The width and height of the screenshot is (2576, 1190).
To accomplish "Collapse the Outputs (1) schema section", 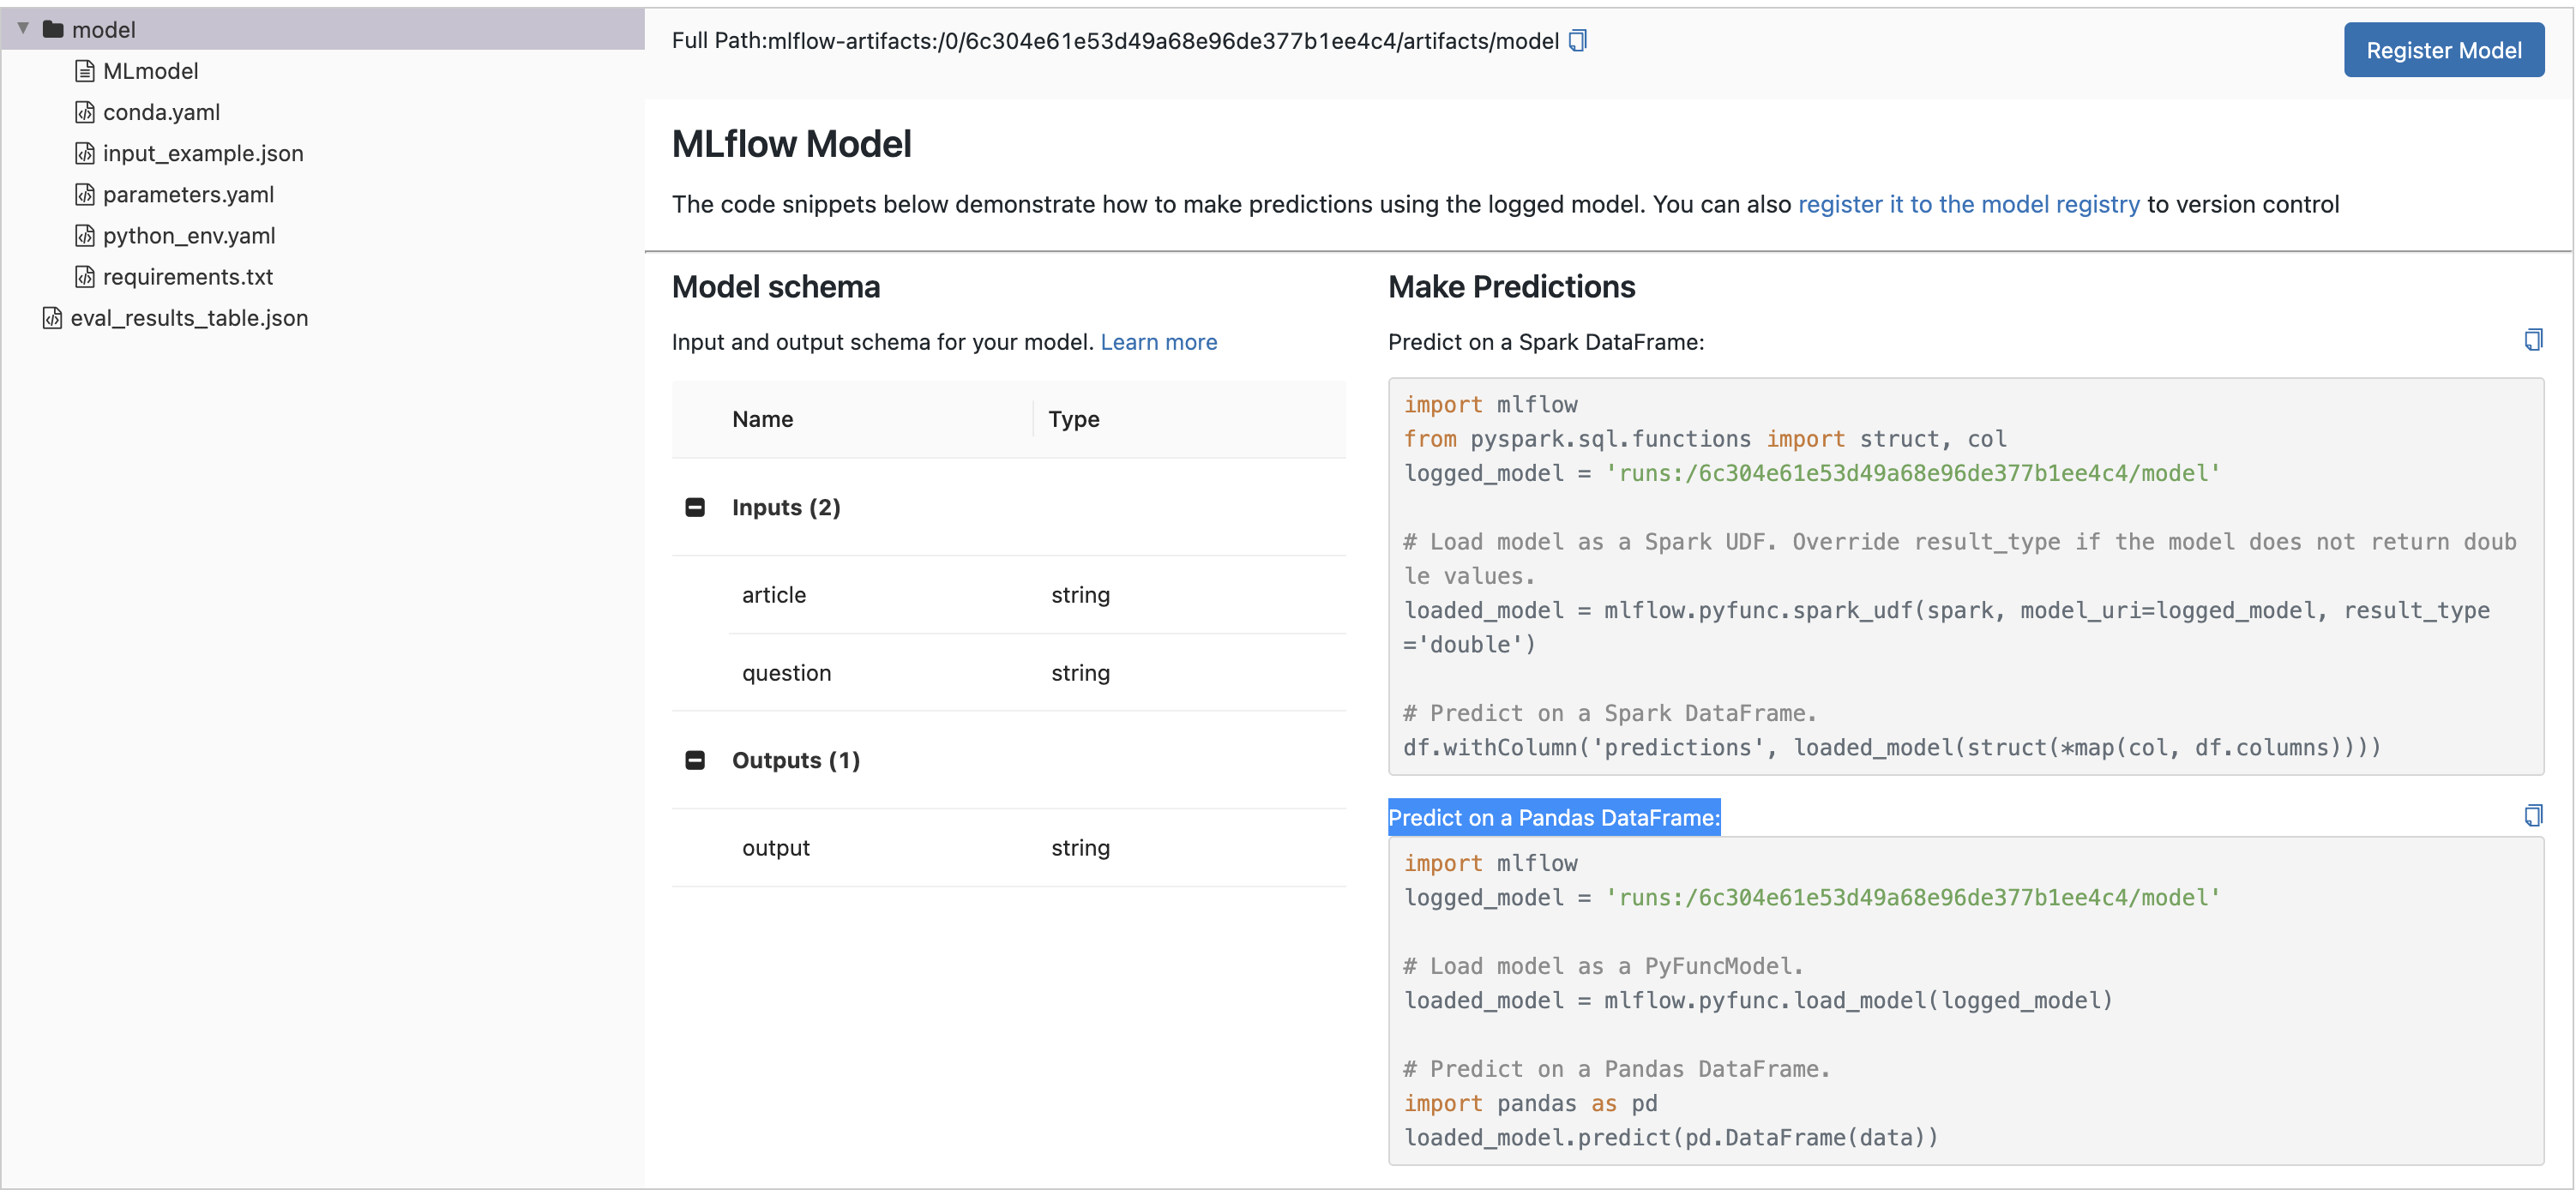I will (695, 760).
